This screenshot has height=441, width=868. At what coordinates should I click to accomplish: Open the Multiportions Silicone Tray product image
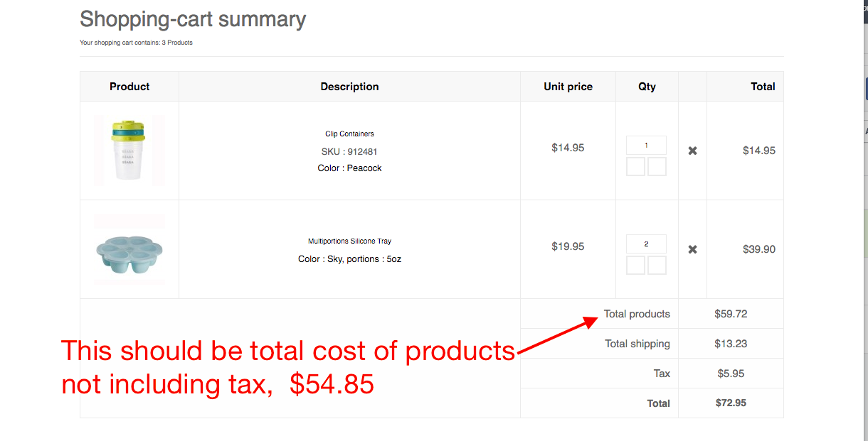coord(129,249)
